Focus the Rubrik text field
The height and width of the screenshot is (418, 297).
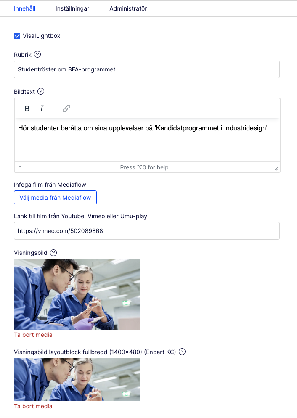(x=147, y=69)
